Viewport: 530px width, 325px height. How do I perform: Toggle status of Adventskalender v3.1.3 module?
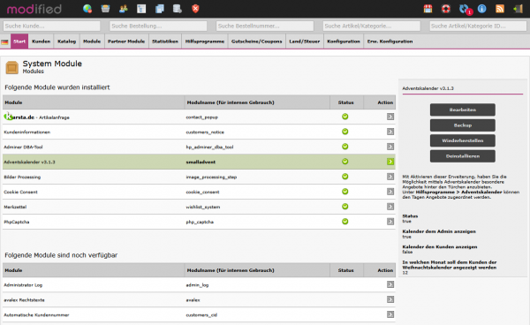point(345,162)
